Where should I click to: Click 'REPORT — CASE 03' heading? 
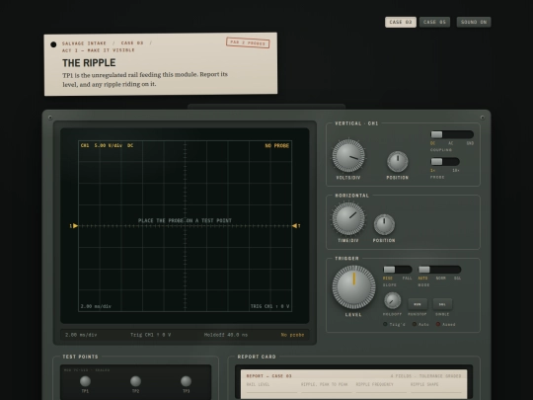pos(269,376)
